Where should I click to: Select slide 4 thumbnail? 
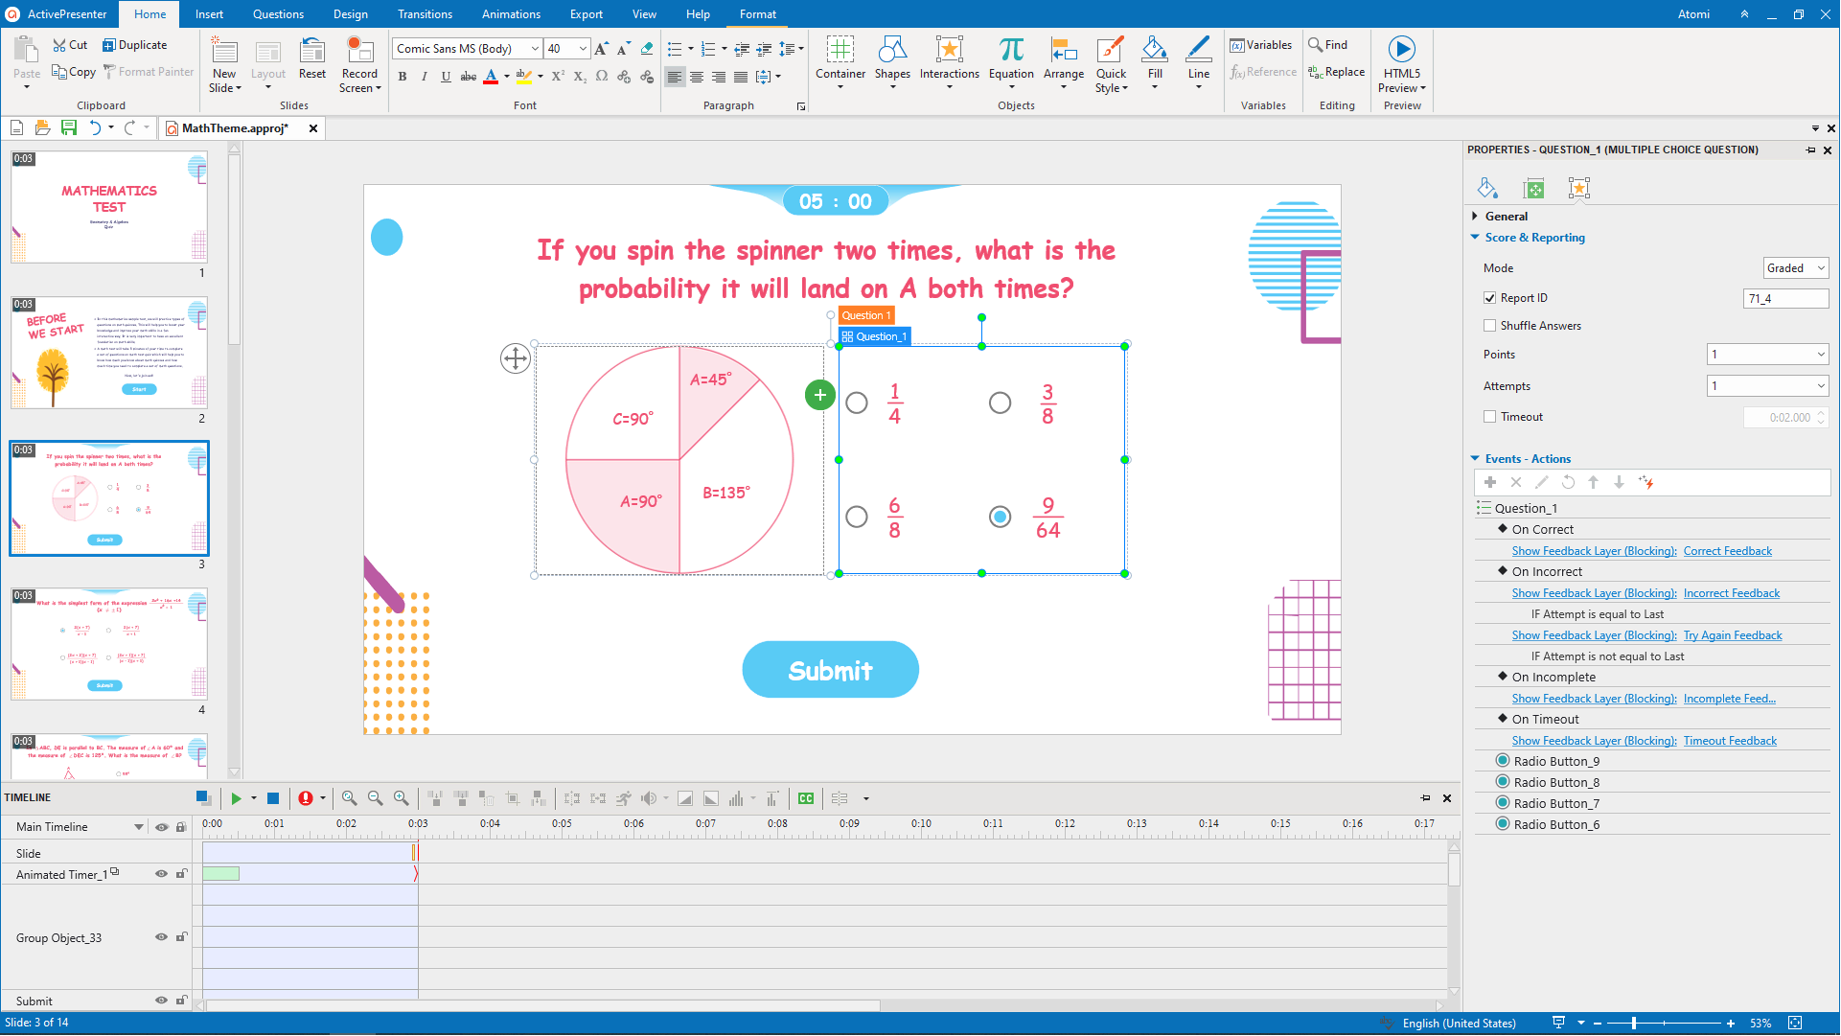coord(109,644)
